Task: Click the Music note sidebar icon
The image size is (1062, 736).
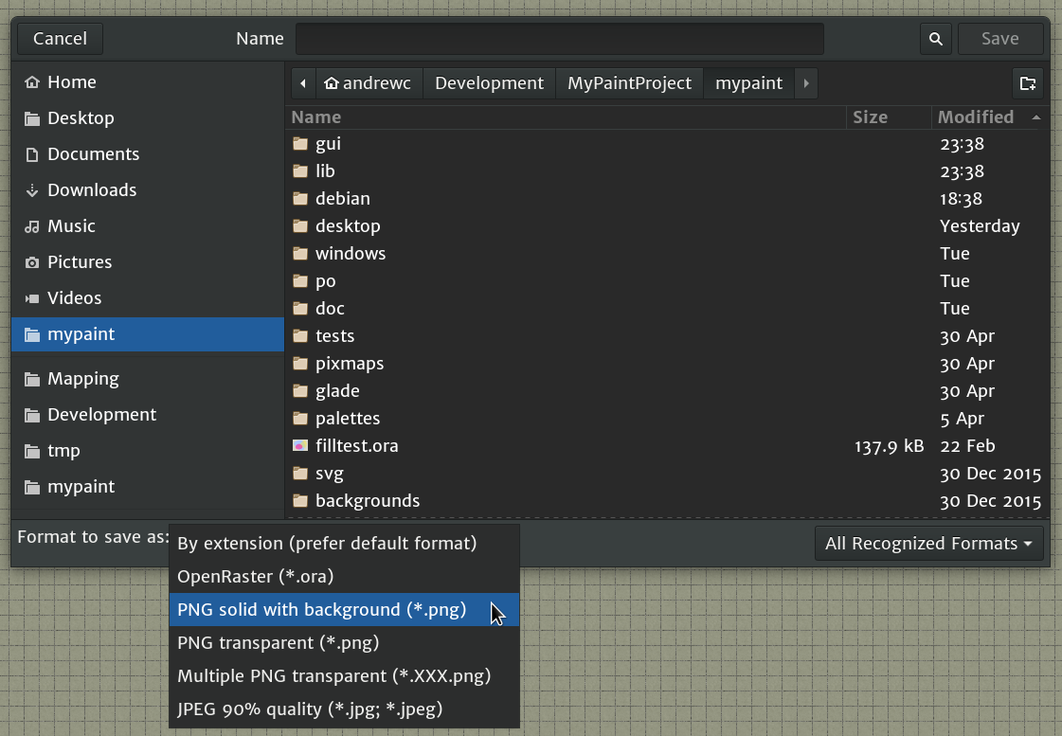Action: coord(32,226)
